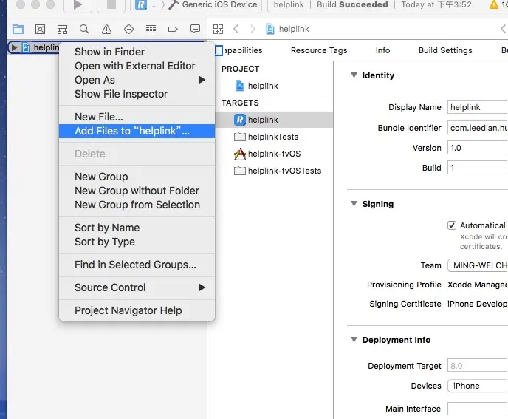Click the helplink jump bar path label
The width and height of the screenshot is (508, 419).
[x=294, y=29]
